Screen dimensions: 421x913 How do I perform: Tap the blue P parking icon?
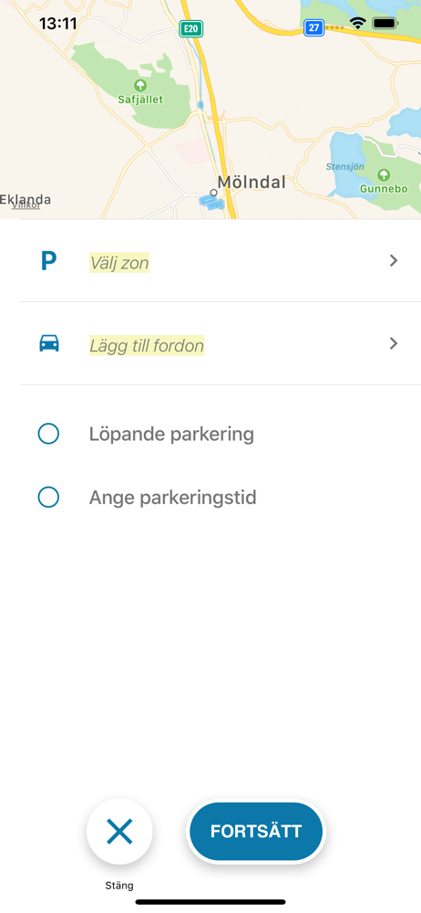(x=49, y=261)
